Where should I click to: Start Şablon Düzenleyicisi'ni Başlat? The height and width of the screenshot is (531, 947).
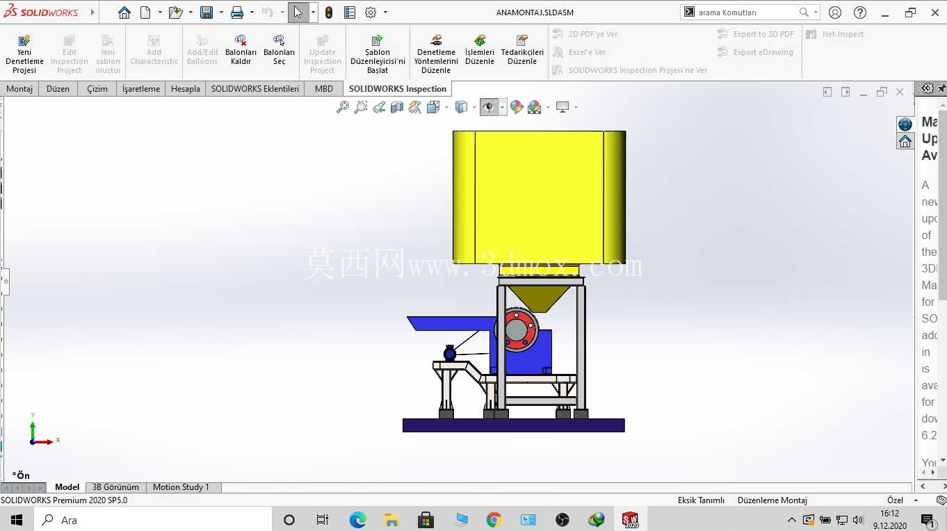[x=378, y=54]
